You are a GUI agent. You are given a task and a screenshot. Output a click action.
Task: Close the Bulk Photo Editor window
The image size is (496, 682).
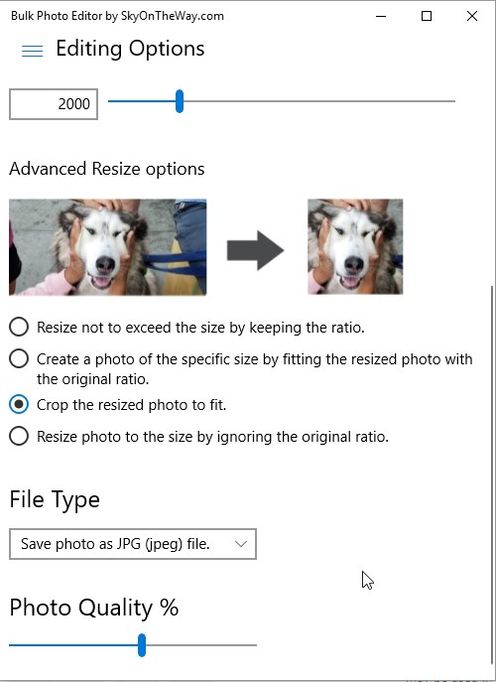(472, 16)
